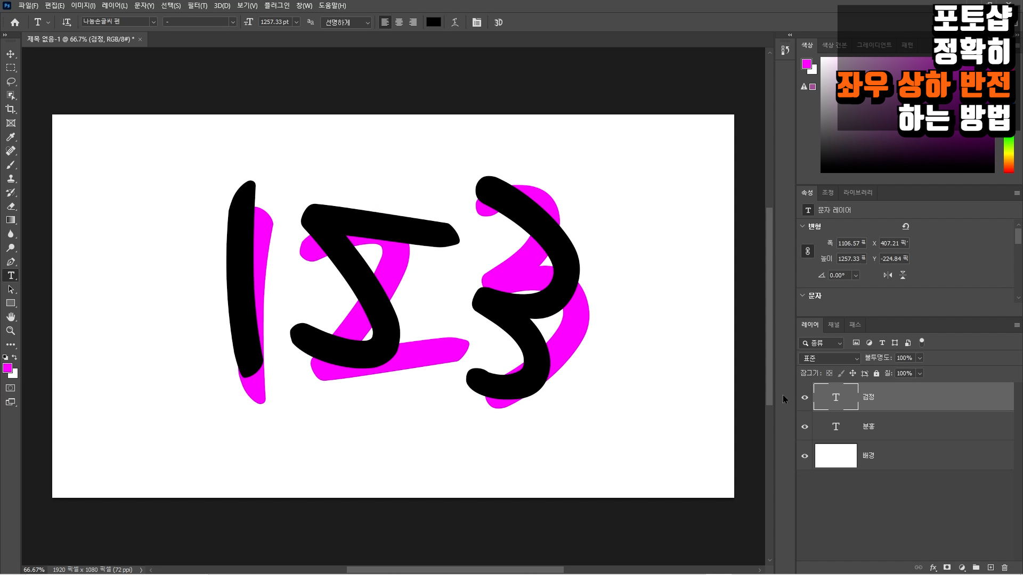
Task: Click the black text color swatch
Action: 433,22
